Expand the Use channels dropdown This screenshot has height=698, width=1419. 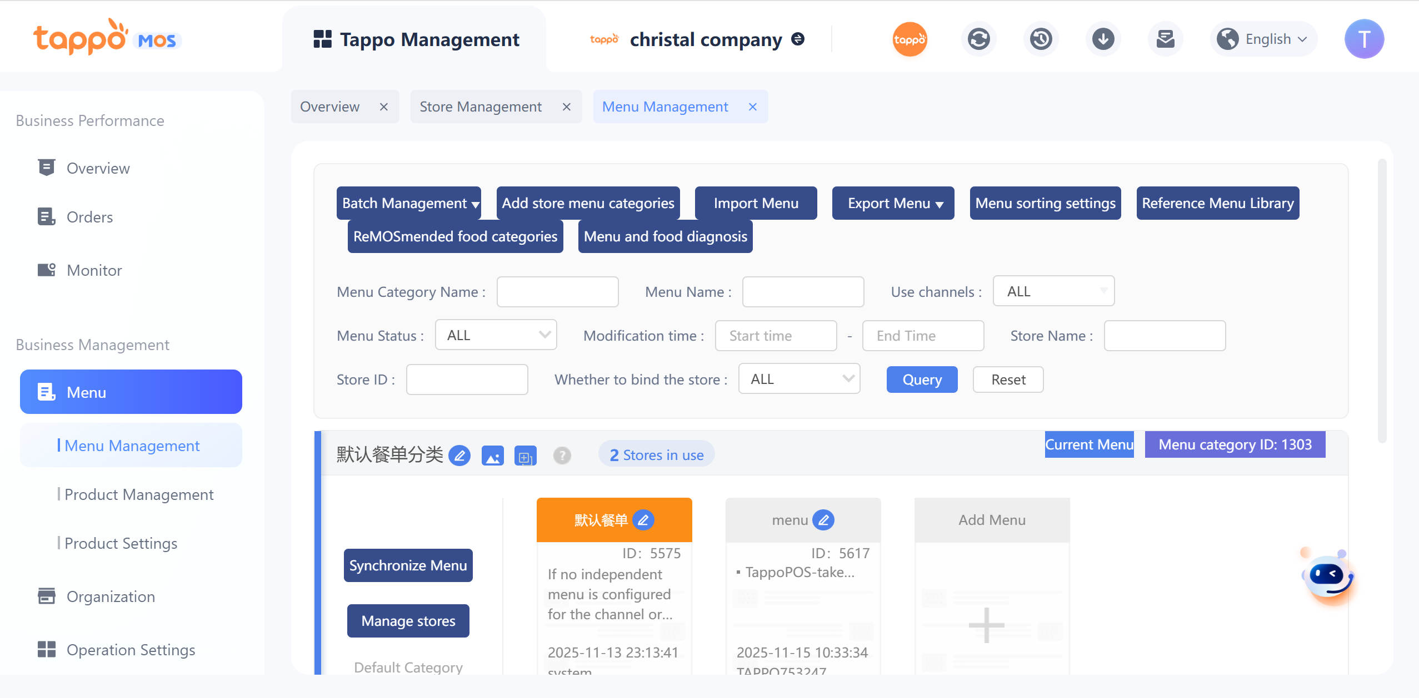pos(1053,291)
